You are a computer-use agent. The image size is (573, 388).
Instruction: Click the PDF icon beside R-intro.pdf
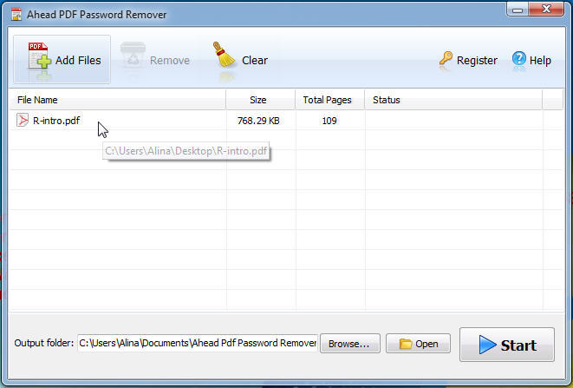pyautogui.click(x=23, y=120)
